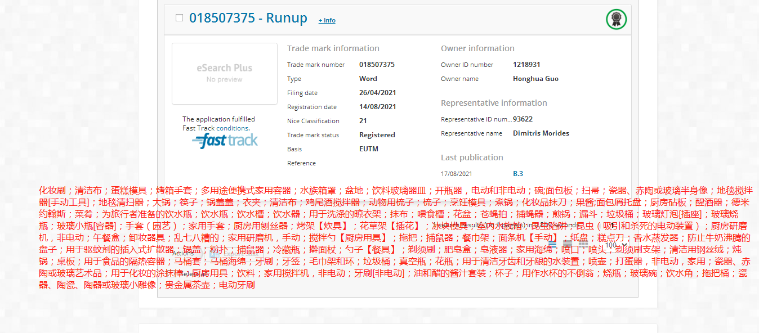759x333 pixels.
Task: Open the 018507375 - Runup trade mark title
Action: click(x=248, y=18)
